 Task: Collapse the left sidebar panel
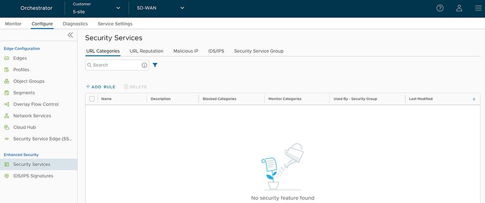tap(70, 35)
